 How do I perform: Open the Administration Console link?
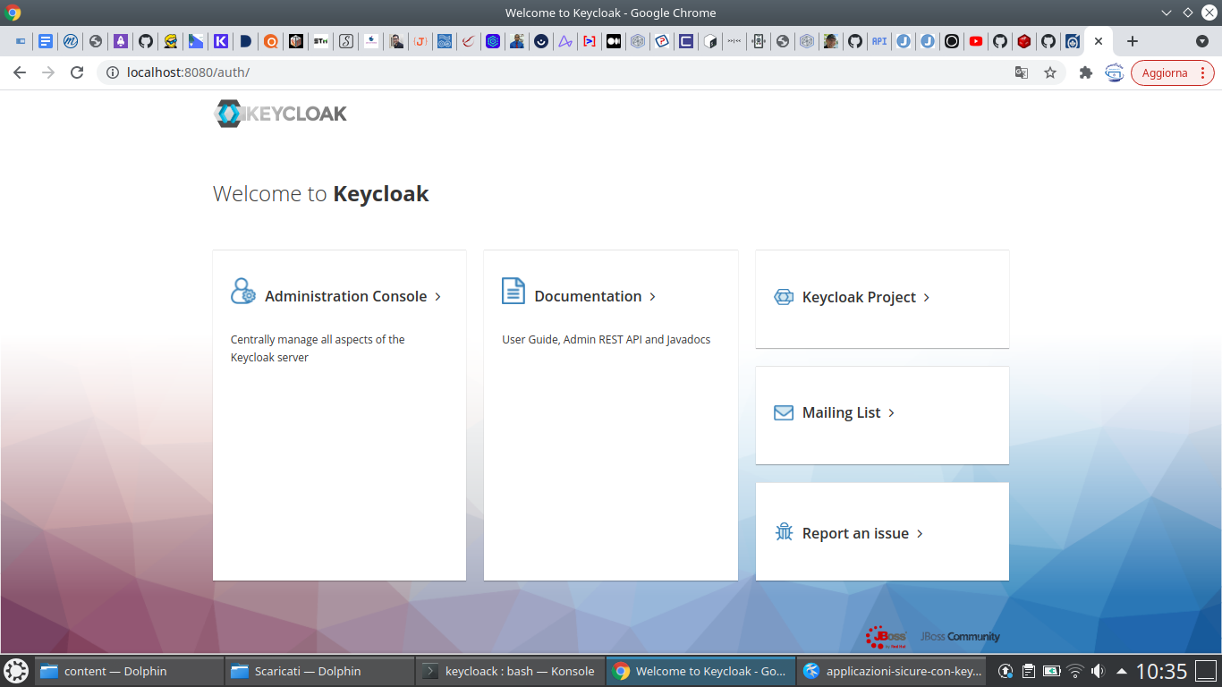click(345, 296)
